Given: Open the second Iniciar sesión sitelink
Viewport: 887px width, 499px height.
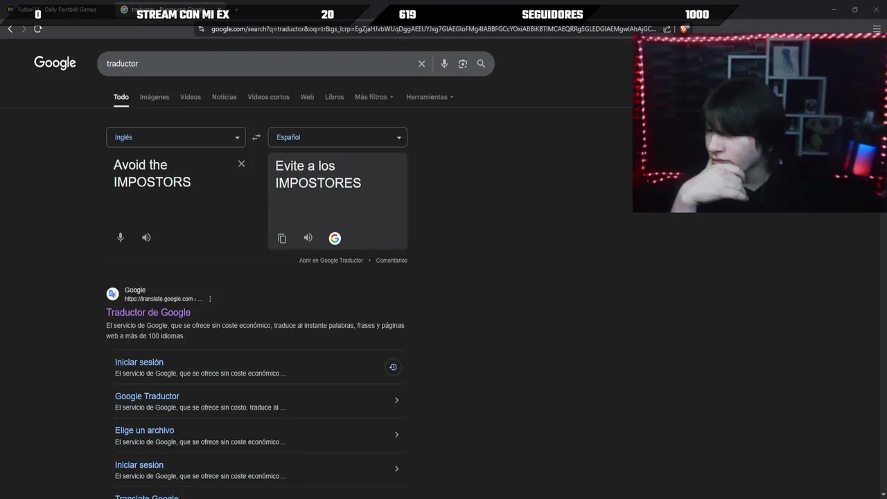Looking at the screenshot, I should coord(139,465).
